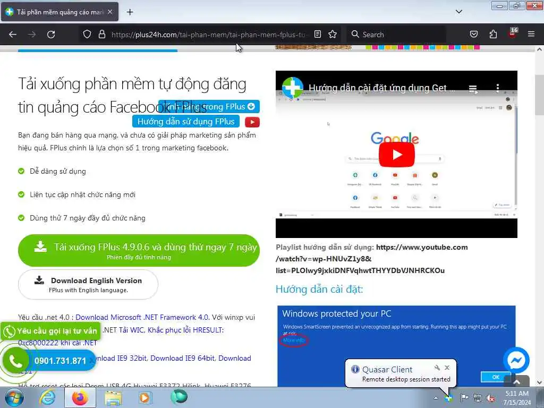Viewport: 544px width, 408px height.
Task: Open Quasar Client notification settings wrench
Action: tap(437, 368)
